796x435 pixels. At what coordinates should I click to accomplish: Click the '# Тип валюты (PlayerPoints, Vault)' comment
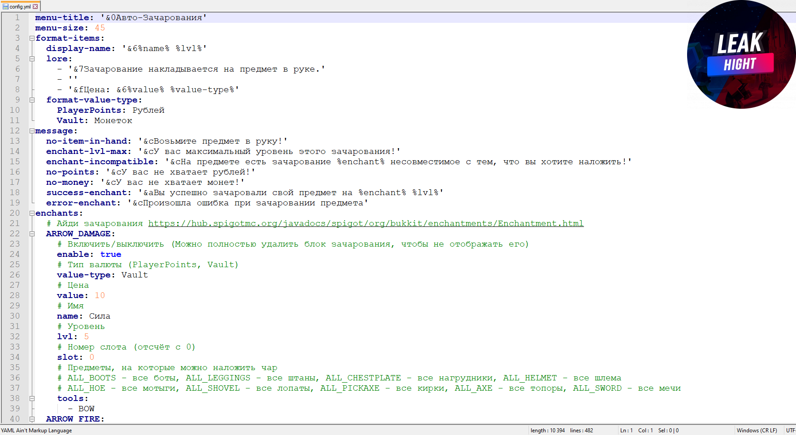[147, 264]
